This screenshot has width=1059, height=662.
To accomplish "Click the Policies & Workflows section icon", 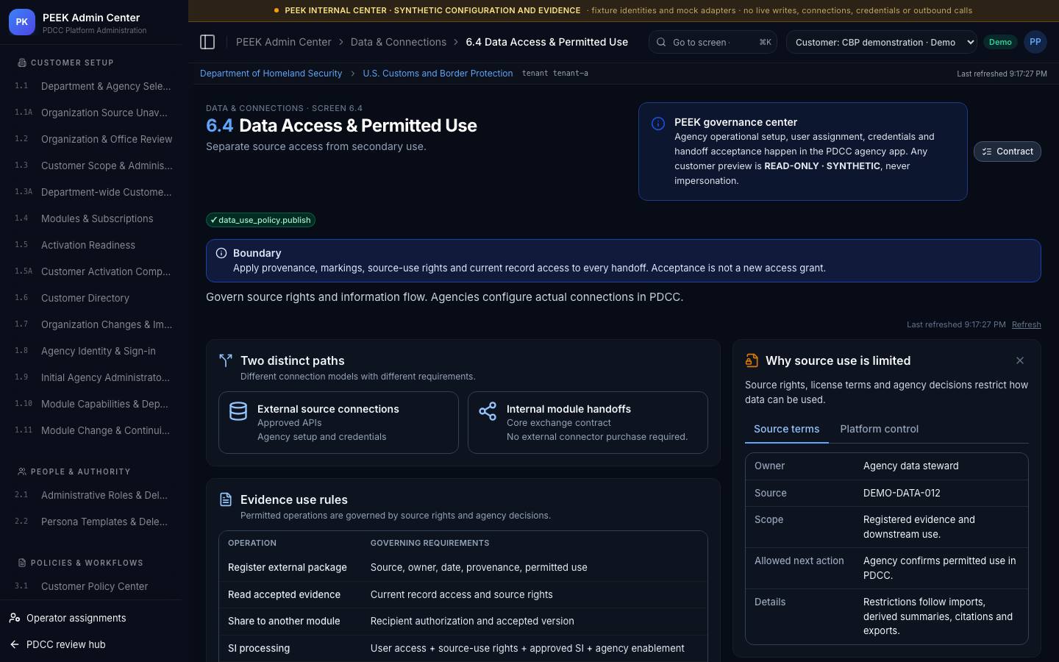I will [x=21, y=563].
